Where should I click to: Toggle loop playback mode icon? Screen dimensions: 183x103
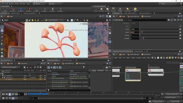(10, 98)
